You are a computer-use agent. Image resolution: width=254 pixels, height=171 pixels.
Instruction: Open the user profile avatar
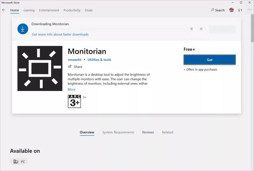pyautogui.click(x=232, y=10)
